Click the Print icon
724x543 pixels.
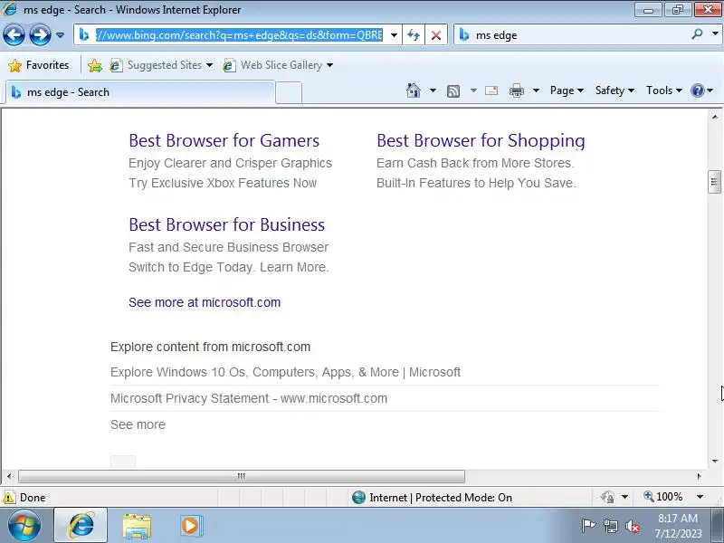coord(516,90)
